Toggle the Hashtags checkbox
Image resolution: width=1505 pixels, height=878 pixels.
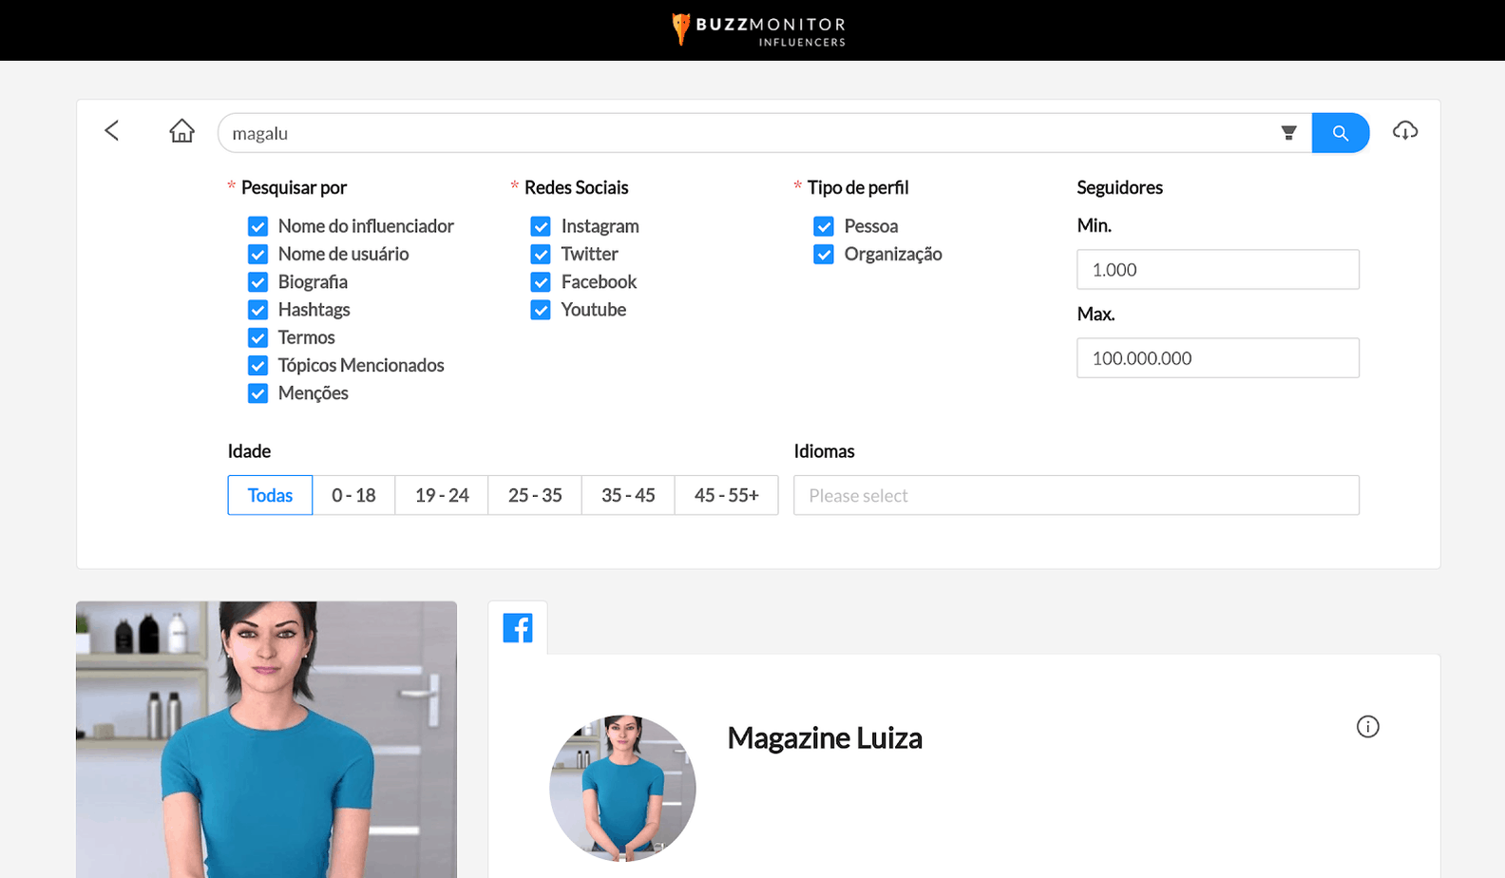coord(257,310)
